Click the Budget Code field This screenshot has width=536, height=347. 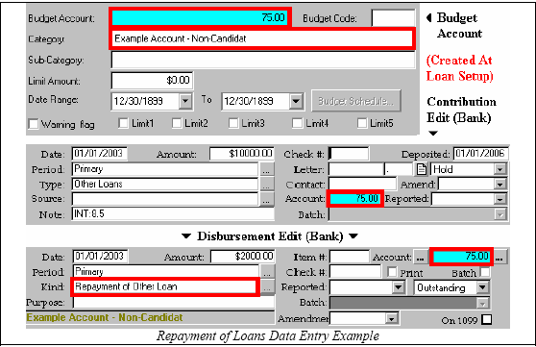[393, 18]
